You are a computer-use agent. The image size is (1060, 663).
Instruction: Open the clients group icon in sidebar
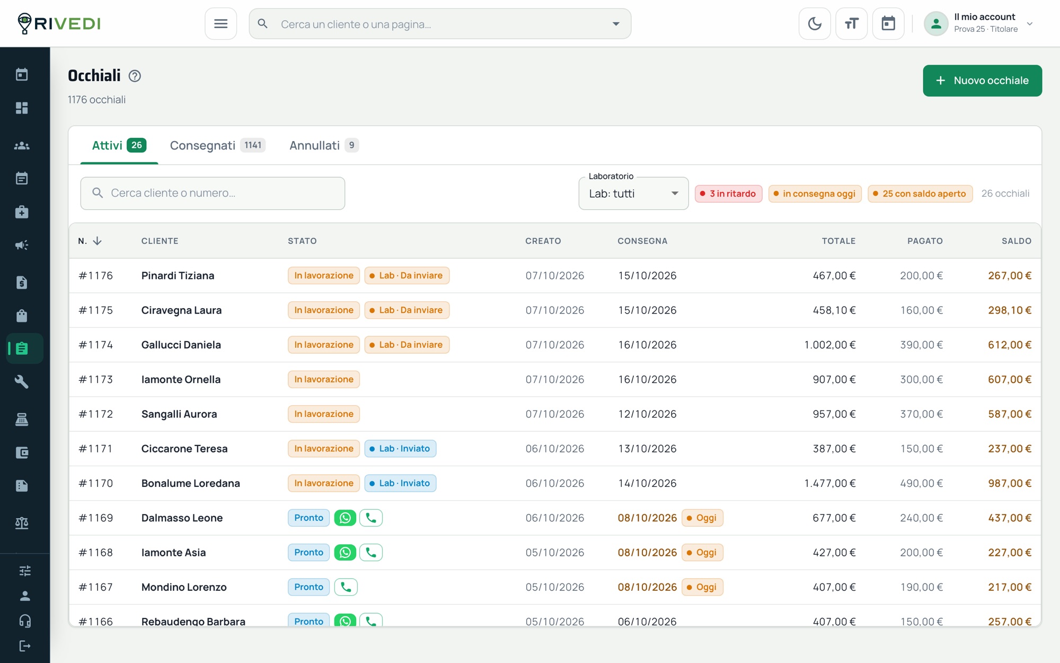pos(22,145)
